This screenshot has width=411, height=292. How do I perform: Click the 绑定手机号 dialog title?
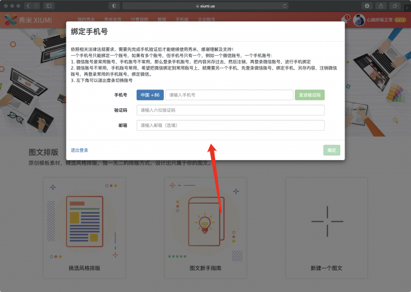point(89,31)
